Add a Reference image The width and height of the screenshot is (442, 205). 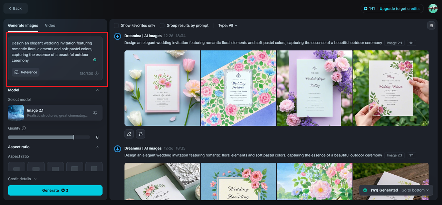tap(26, 72)
